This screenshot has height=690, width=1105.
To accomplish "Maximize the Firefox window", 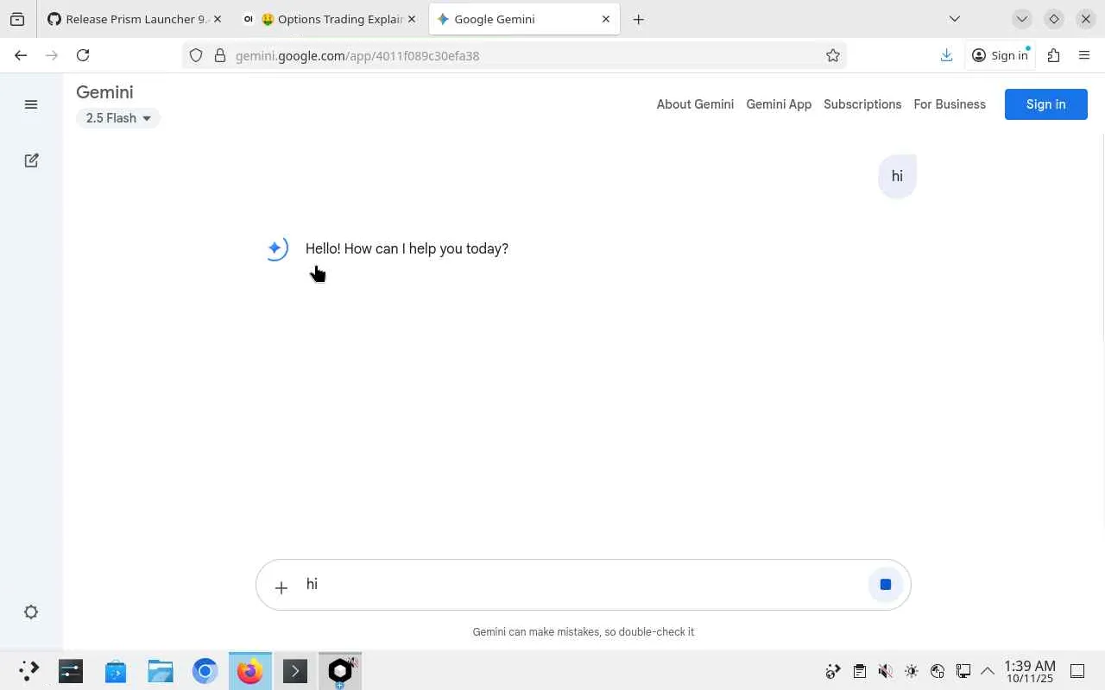I will click(x=1053, y=19).
